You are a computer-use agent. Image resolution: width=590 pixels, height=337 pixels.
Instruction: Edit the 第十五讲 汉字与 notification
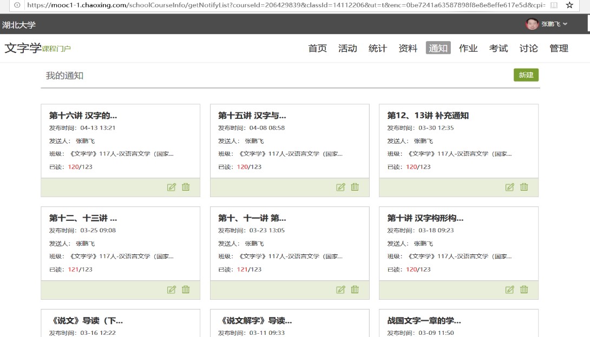tap(340, 187)
